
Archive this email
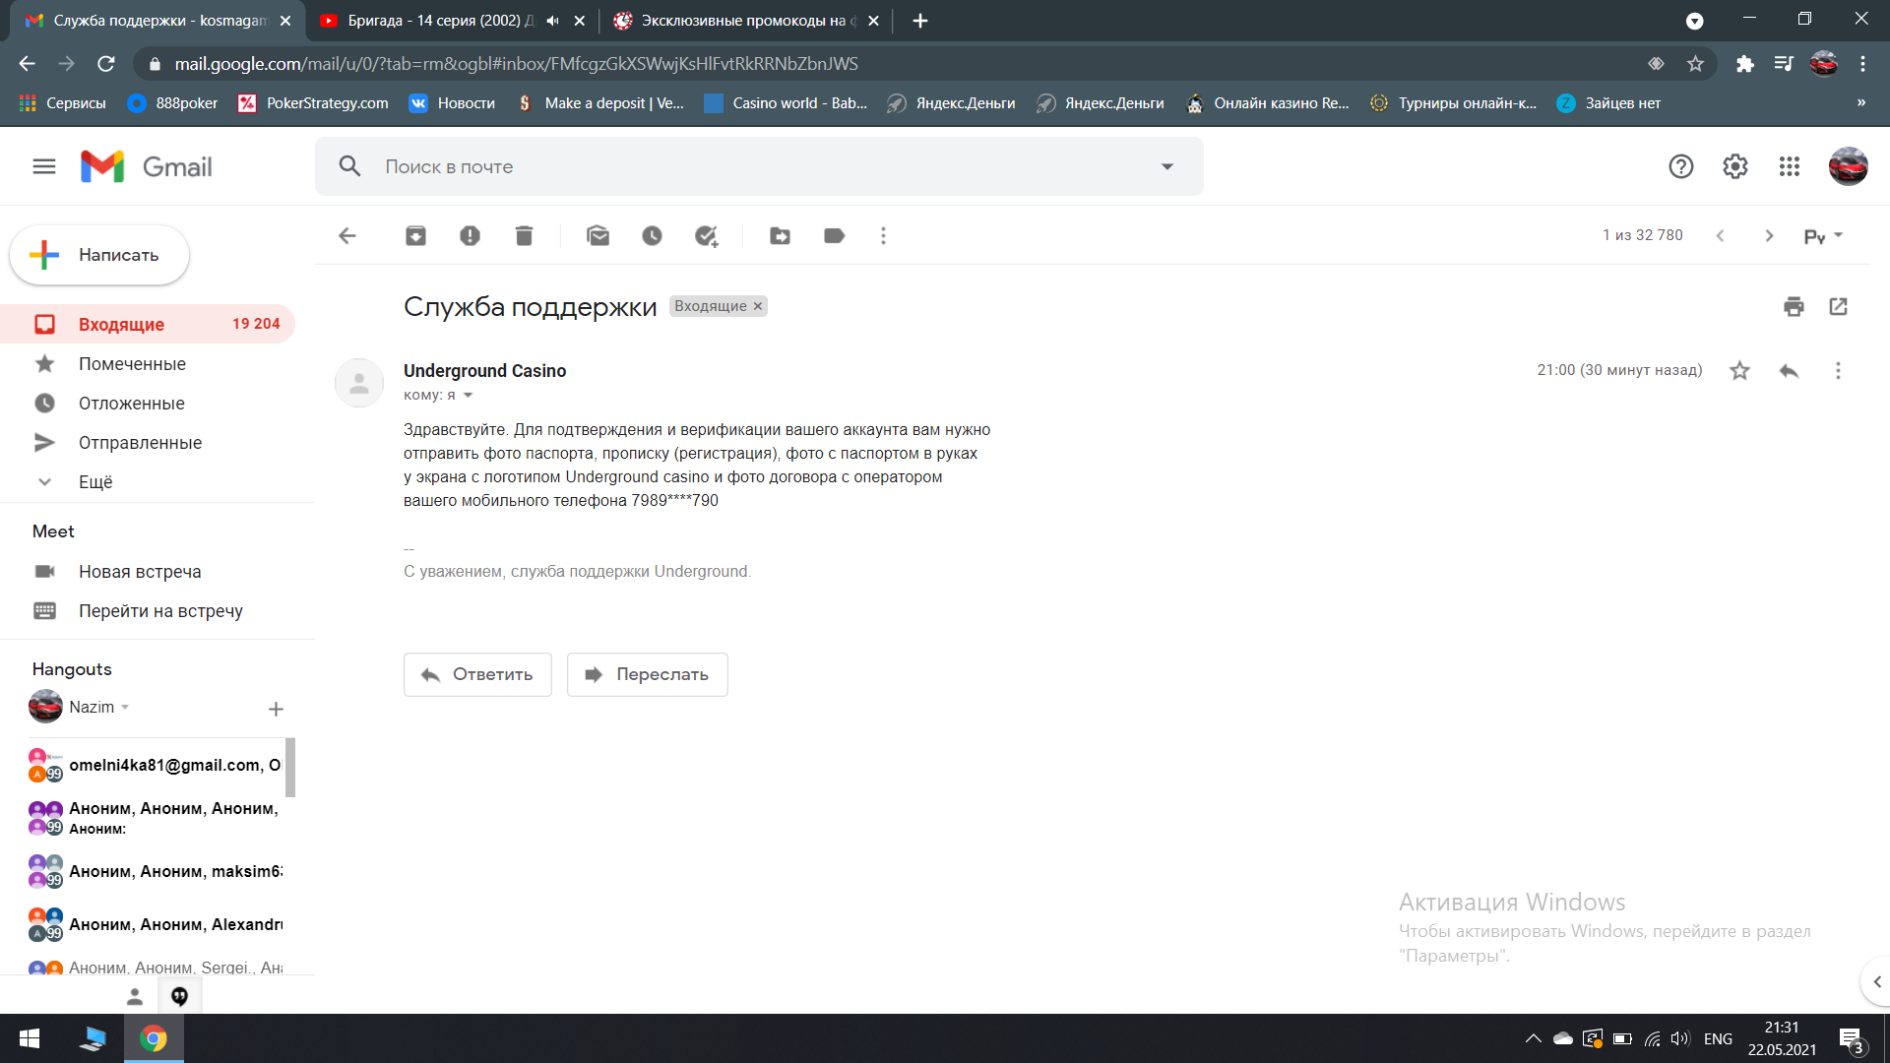click(415, 236)
